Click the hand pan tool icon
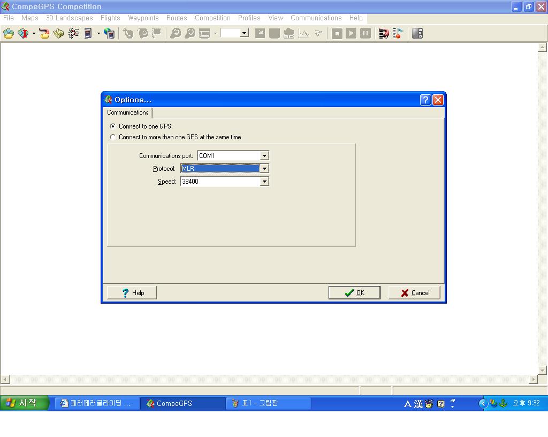Viewport: 548px width, 437px height. (x=128, y=33)
